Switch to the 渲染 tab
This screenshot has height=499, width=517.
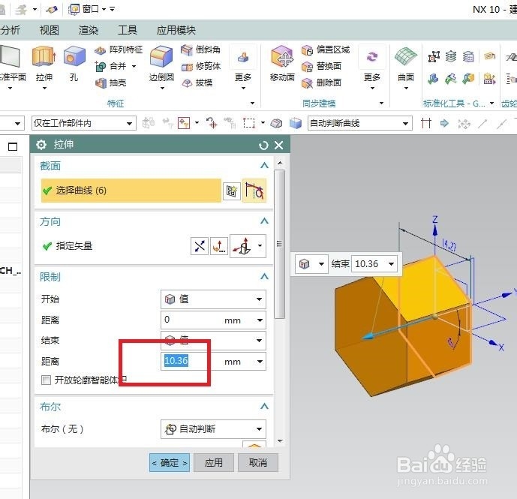89,30
